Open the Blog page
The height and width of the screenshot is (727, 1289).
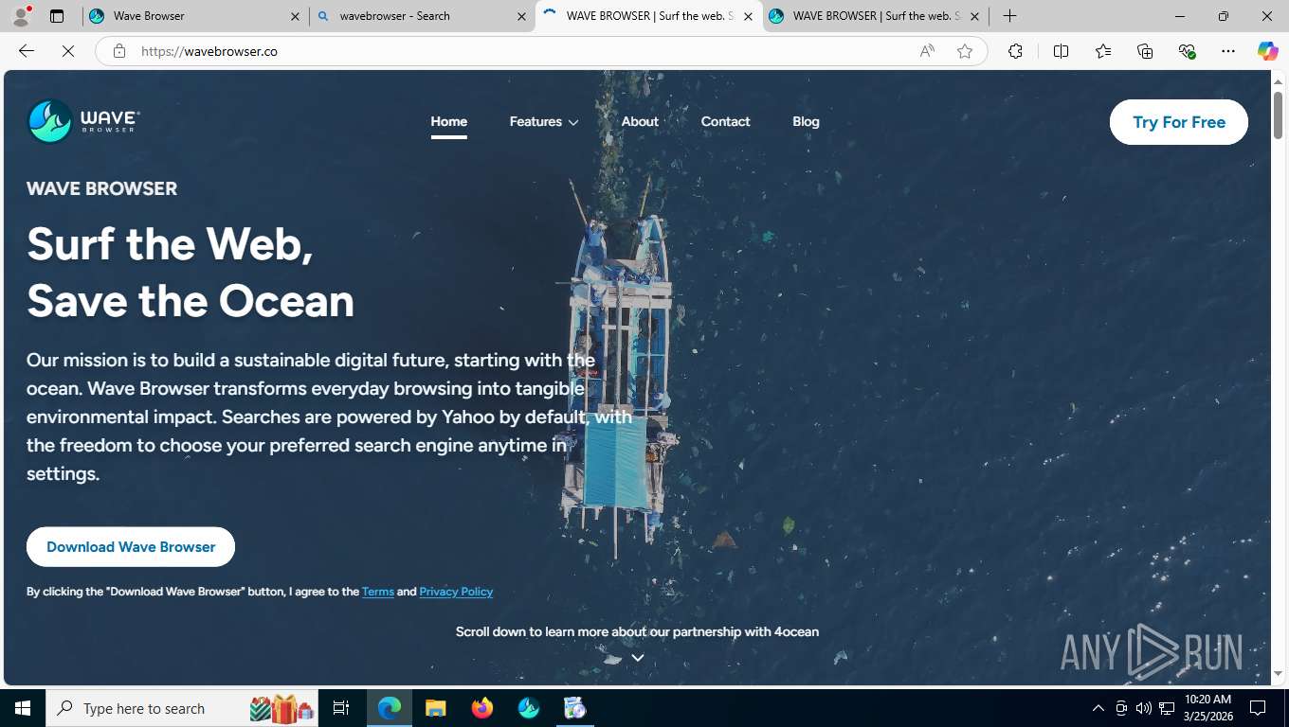[x=806, y=121]
